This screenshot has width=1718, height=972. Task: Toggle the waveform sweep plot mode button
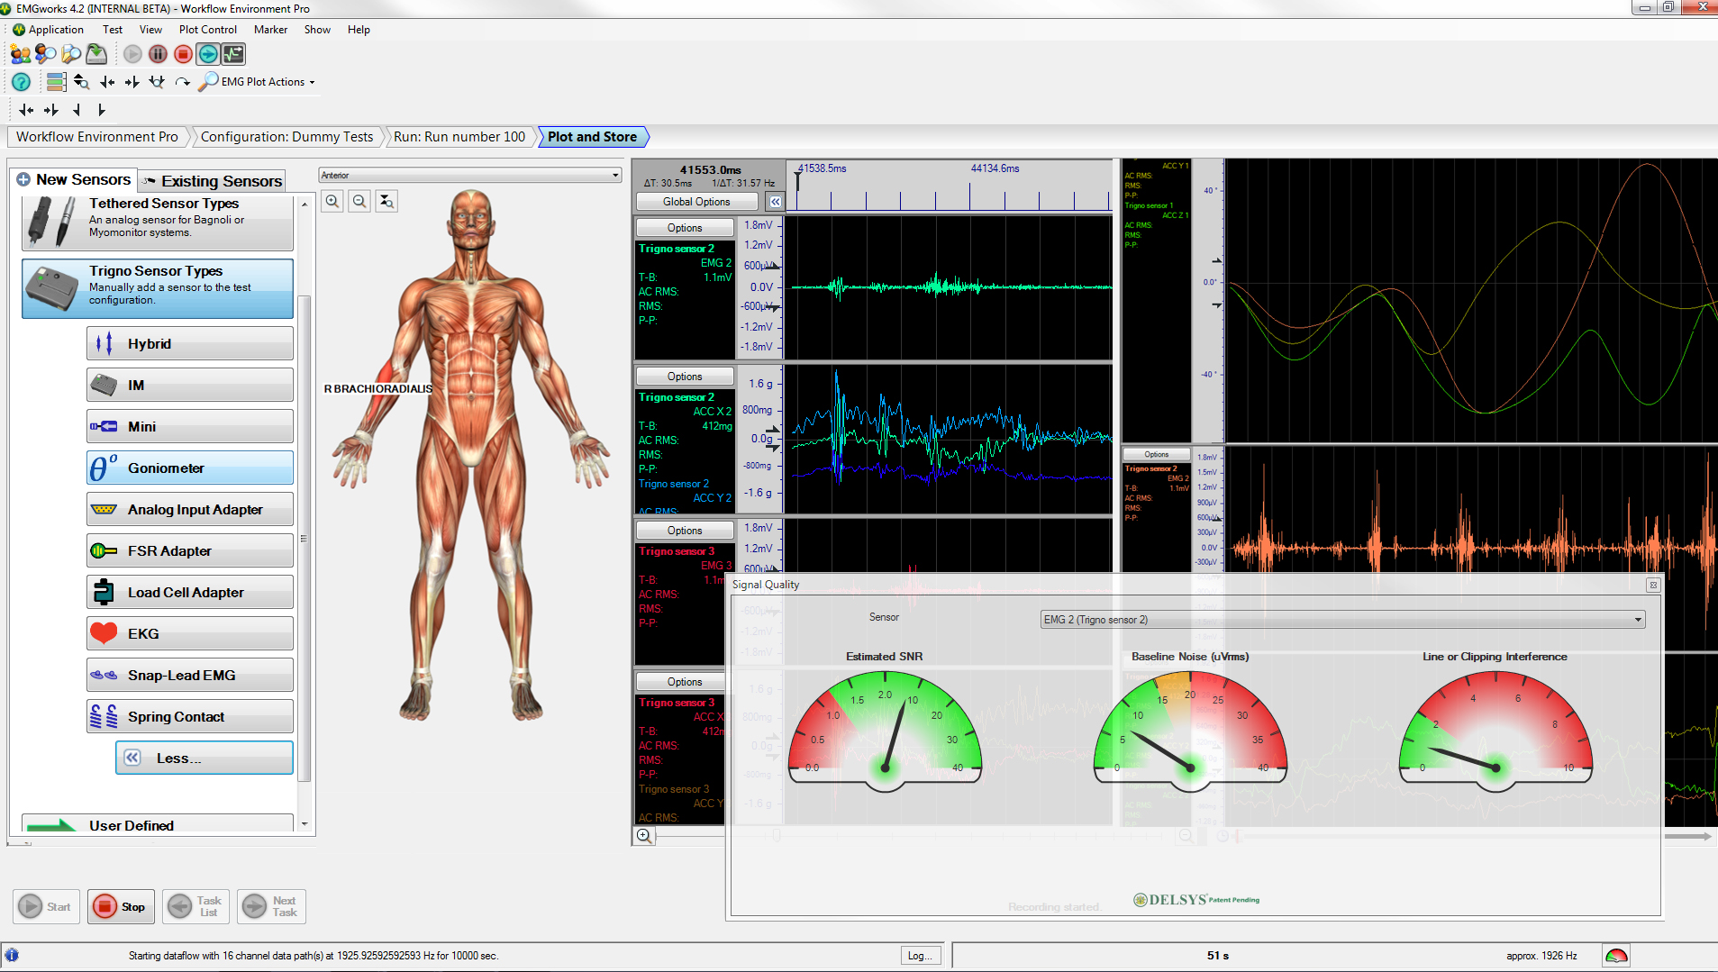coord(233,54)
